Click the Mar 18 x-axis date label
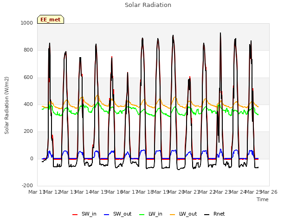 click(145, 192)
